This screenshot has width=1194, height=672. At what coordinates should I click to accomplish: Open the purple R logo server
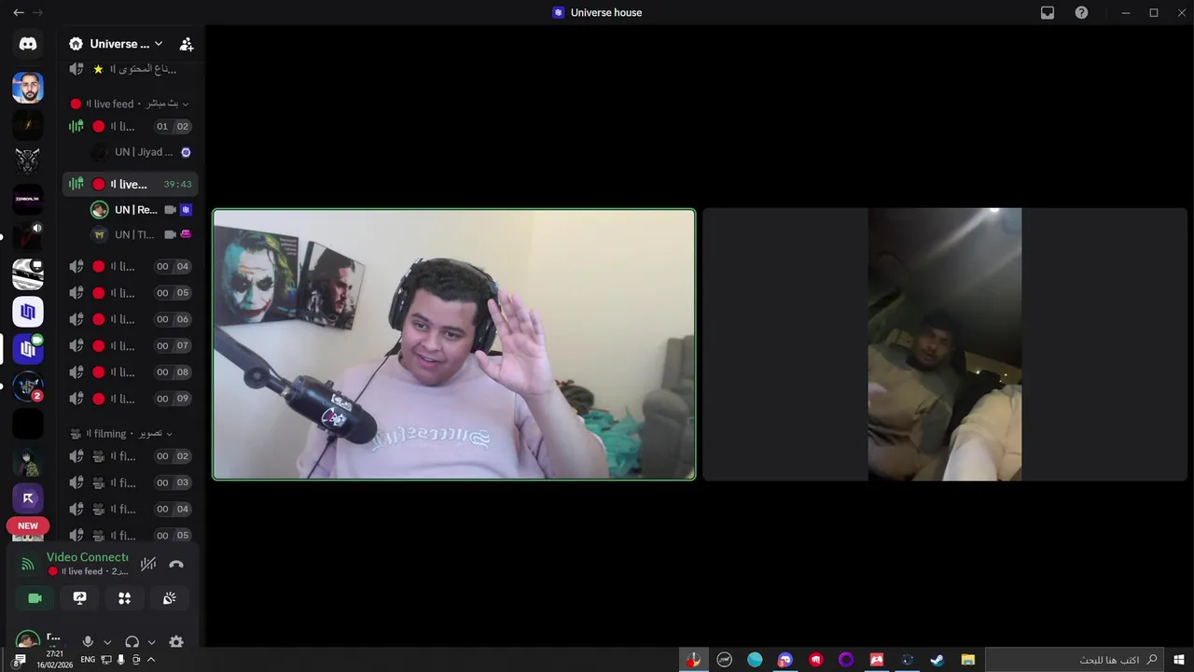[28, 498]
